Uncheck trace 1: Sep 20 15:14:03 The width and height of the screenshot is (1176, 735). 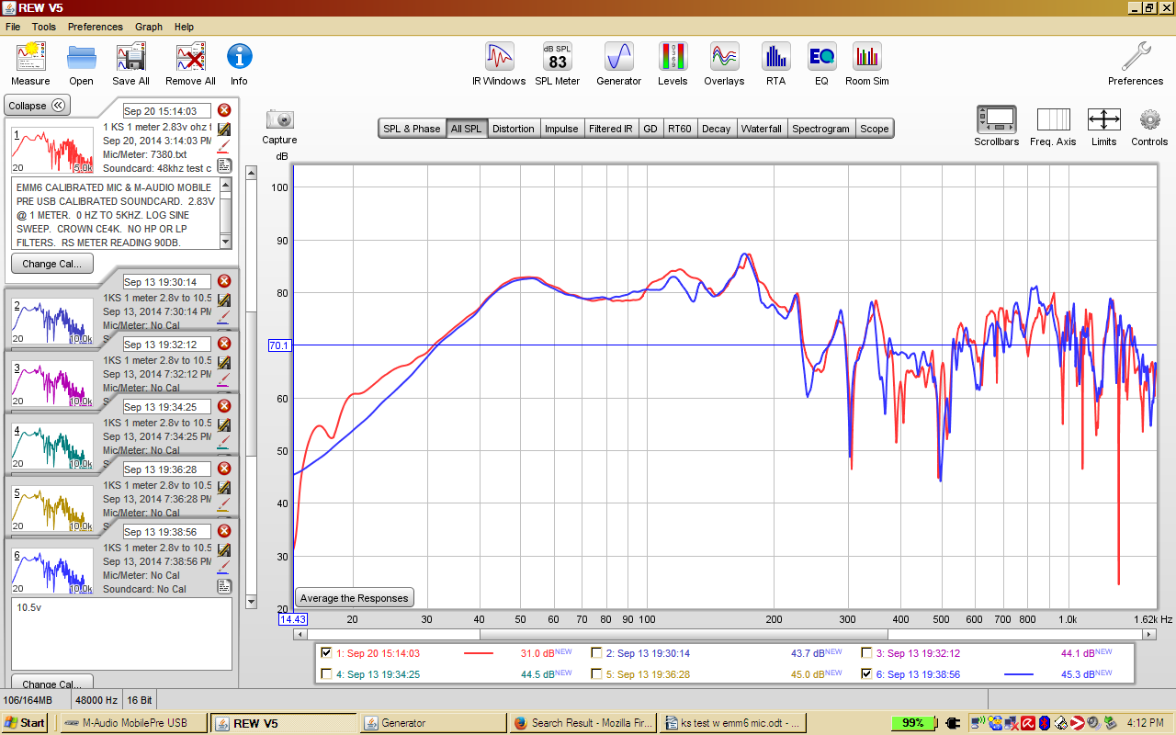coord(326,653)
